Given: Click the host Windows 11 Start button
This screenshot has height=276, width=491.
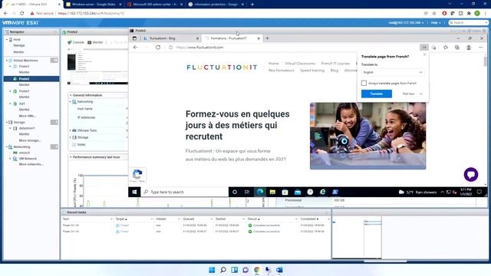Looking at the screenshot, I should [x=212, y=270].
